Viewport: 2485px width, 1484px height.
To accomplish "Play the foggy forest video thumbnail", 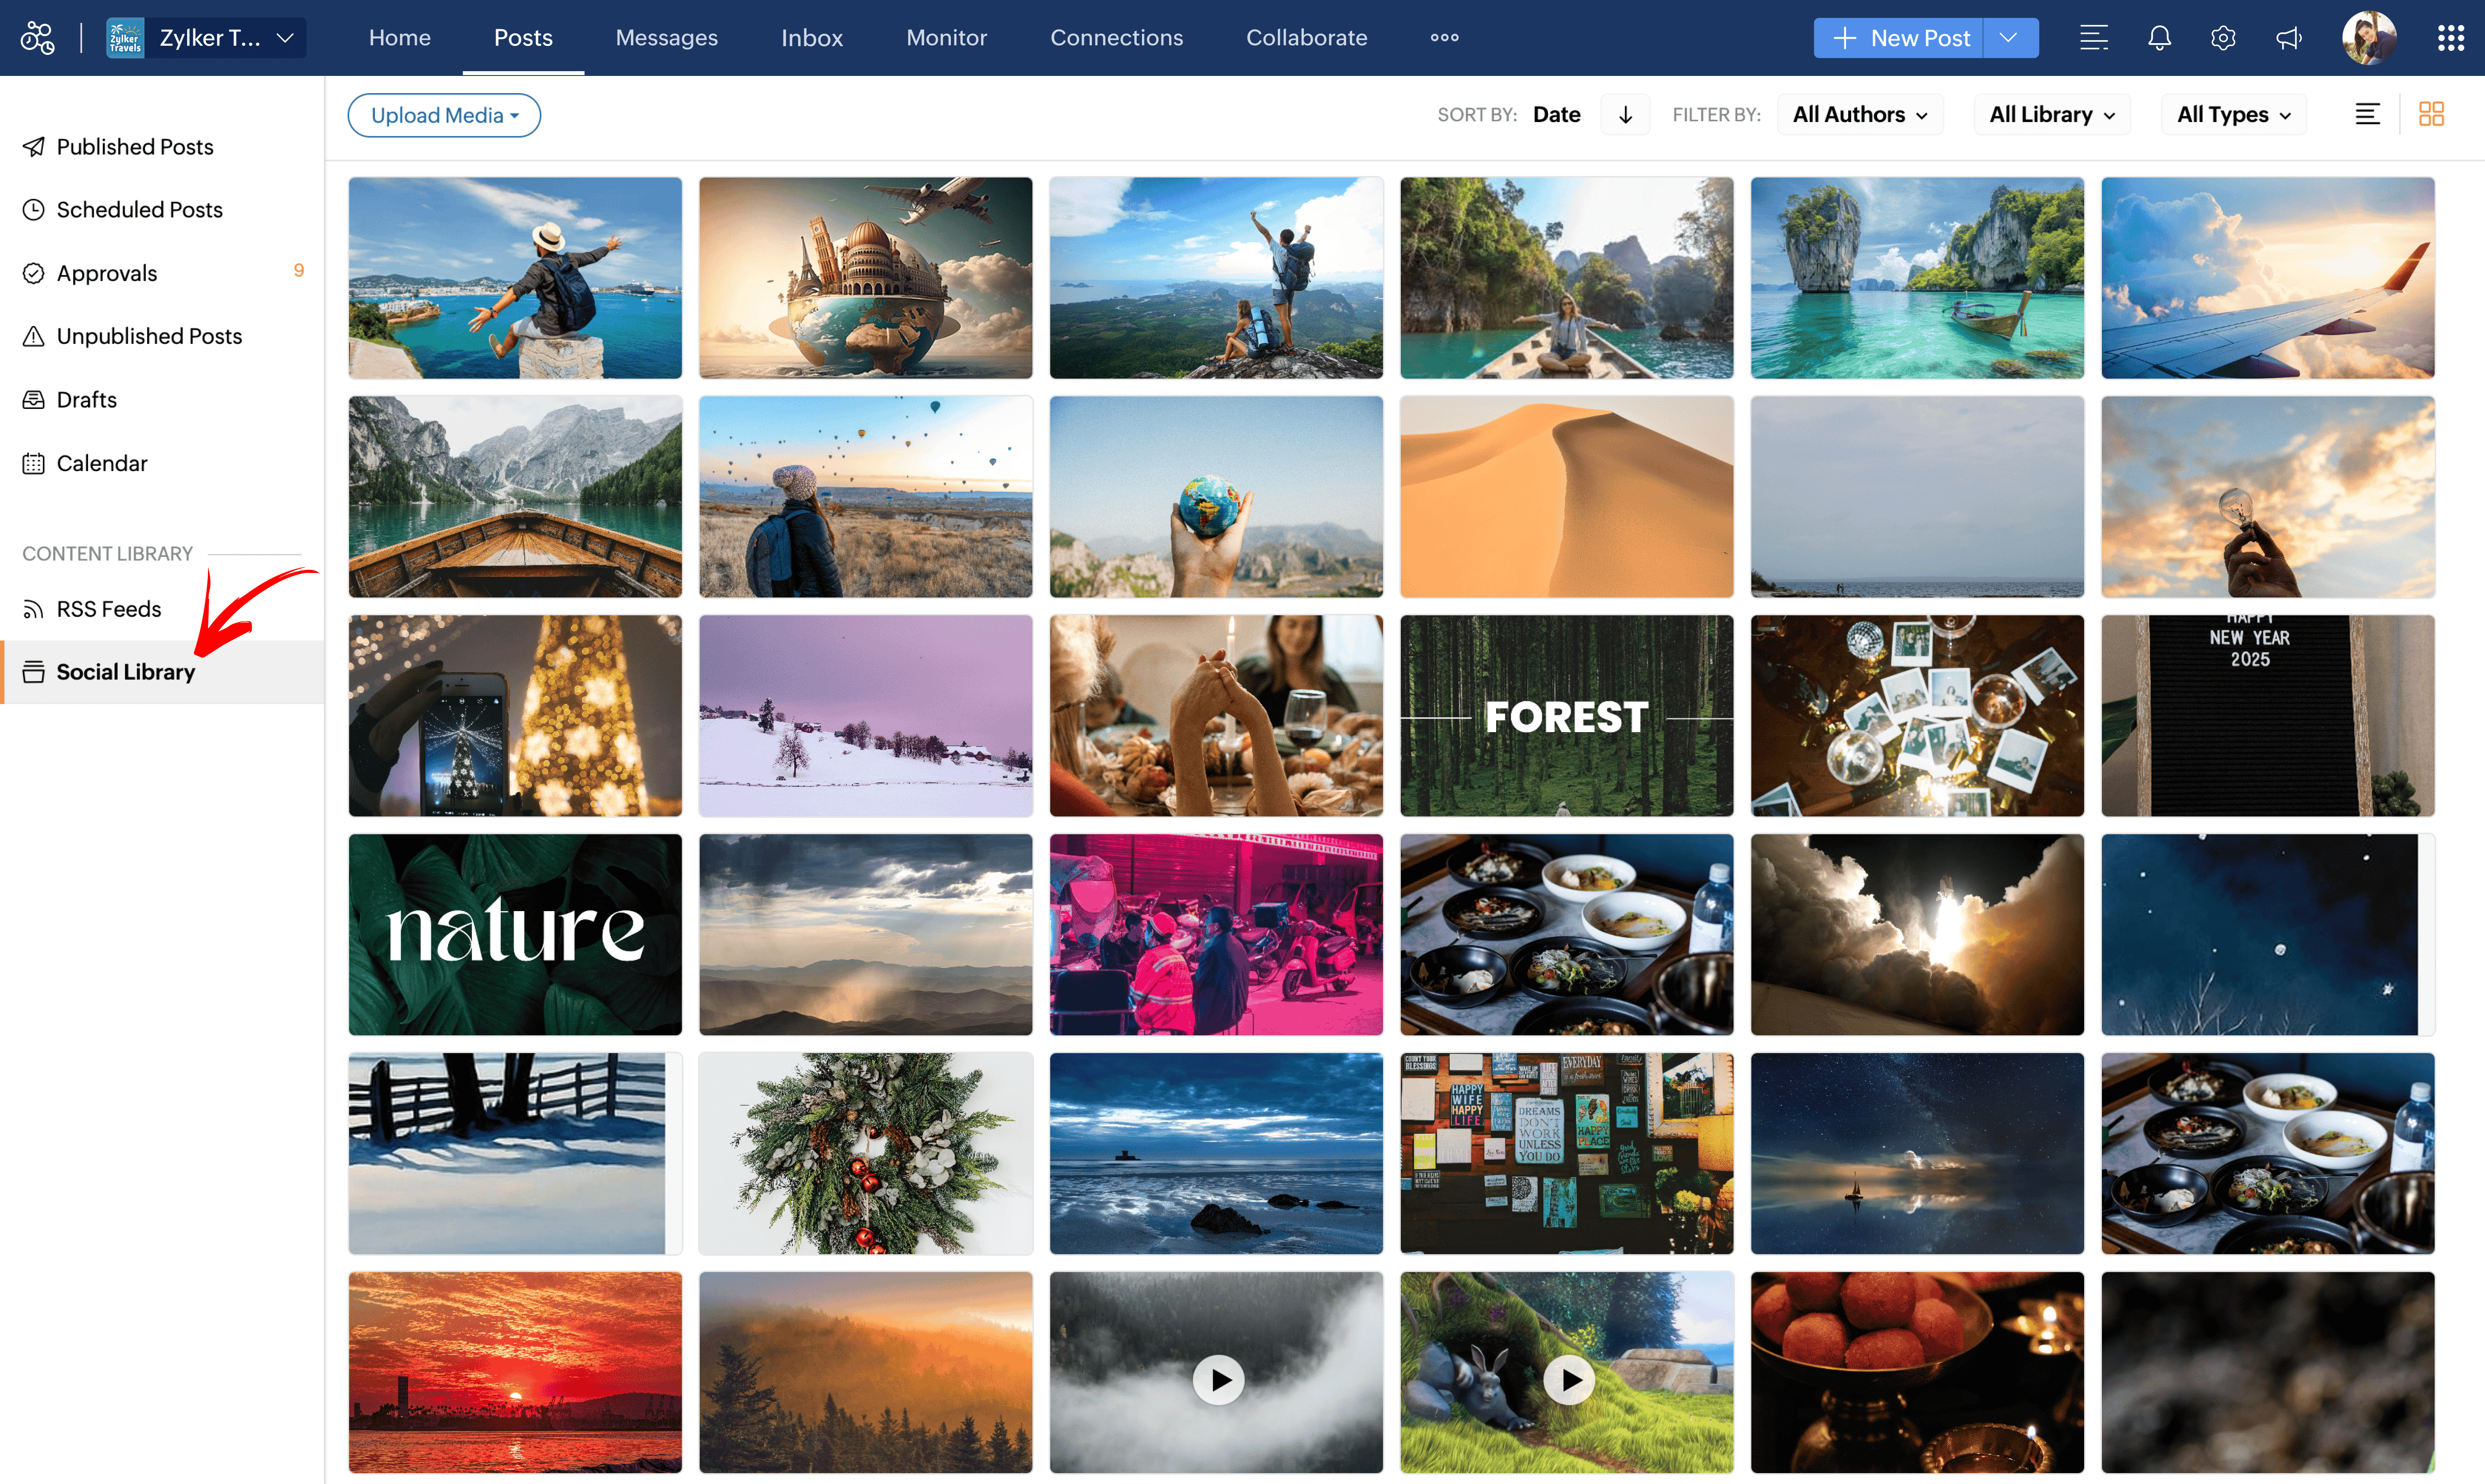I will [1217, 1379].
